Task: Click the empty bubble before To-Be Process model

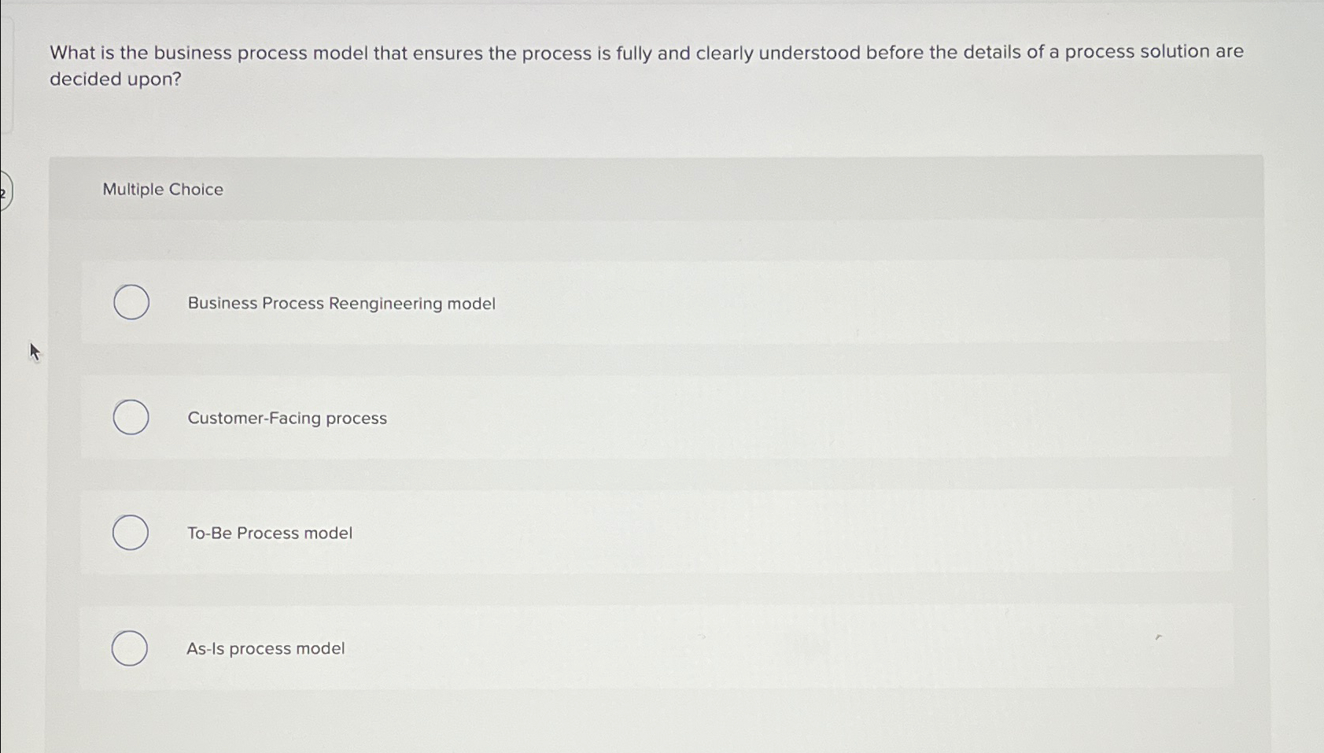Action: point(131,532)
